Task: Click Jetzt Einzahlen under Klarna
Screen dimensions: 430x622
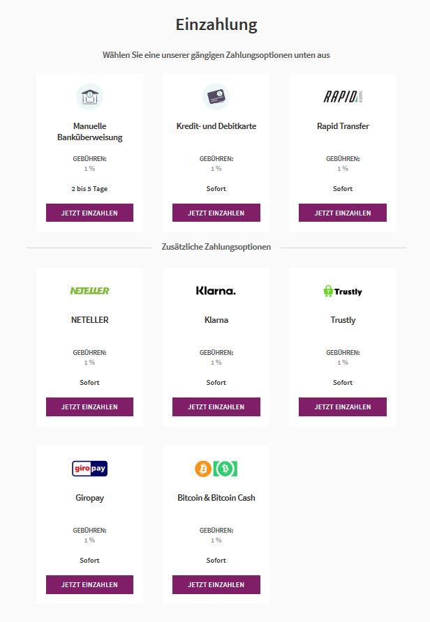Action: tap(216, 407)
